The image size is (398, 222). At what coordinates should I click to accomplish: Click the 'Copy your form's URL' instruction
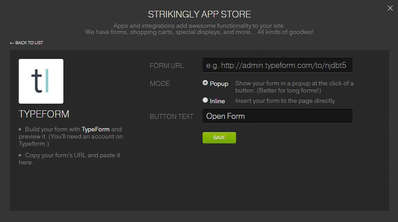tap(69, 159)
